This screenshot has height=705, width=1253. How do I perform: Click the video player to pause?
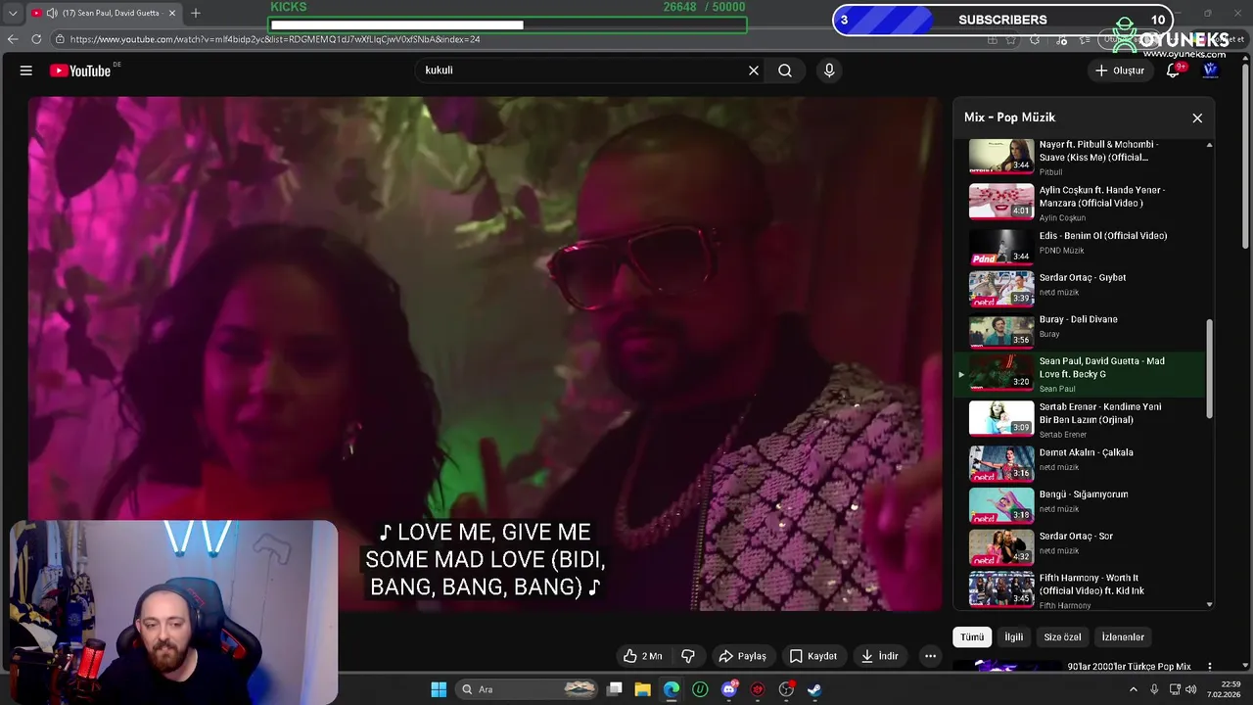click(485, 353)
